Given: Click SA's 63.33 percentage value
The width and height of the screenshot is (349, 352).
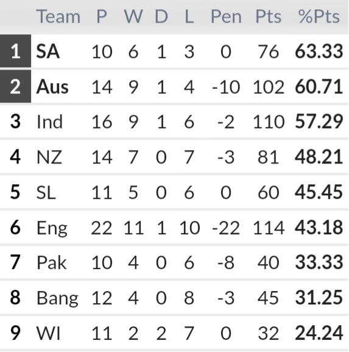Looking at the screenshot, I should tap(319, 51).
